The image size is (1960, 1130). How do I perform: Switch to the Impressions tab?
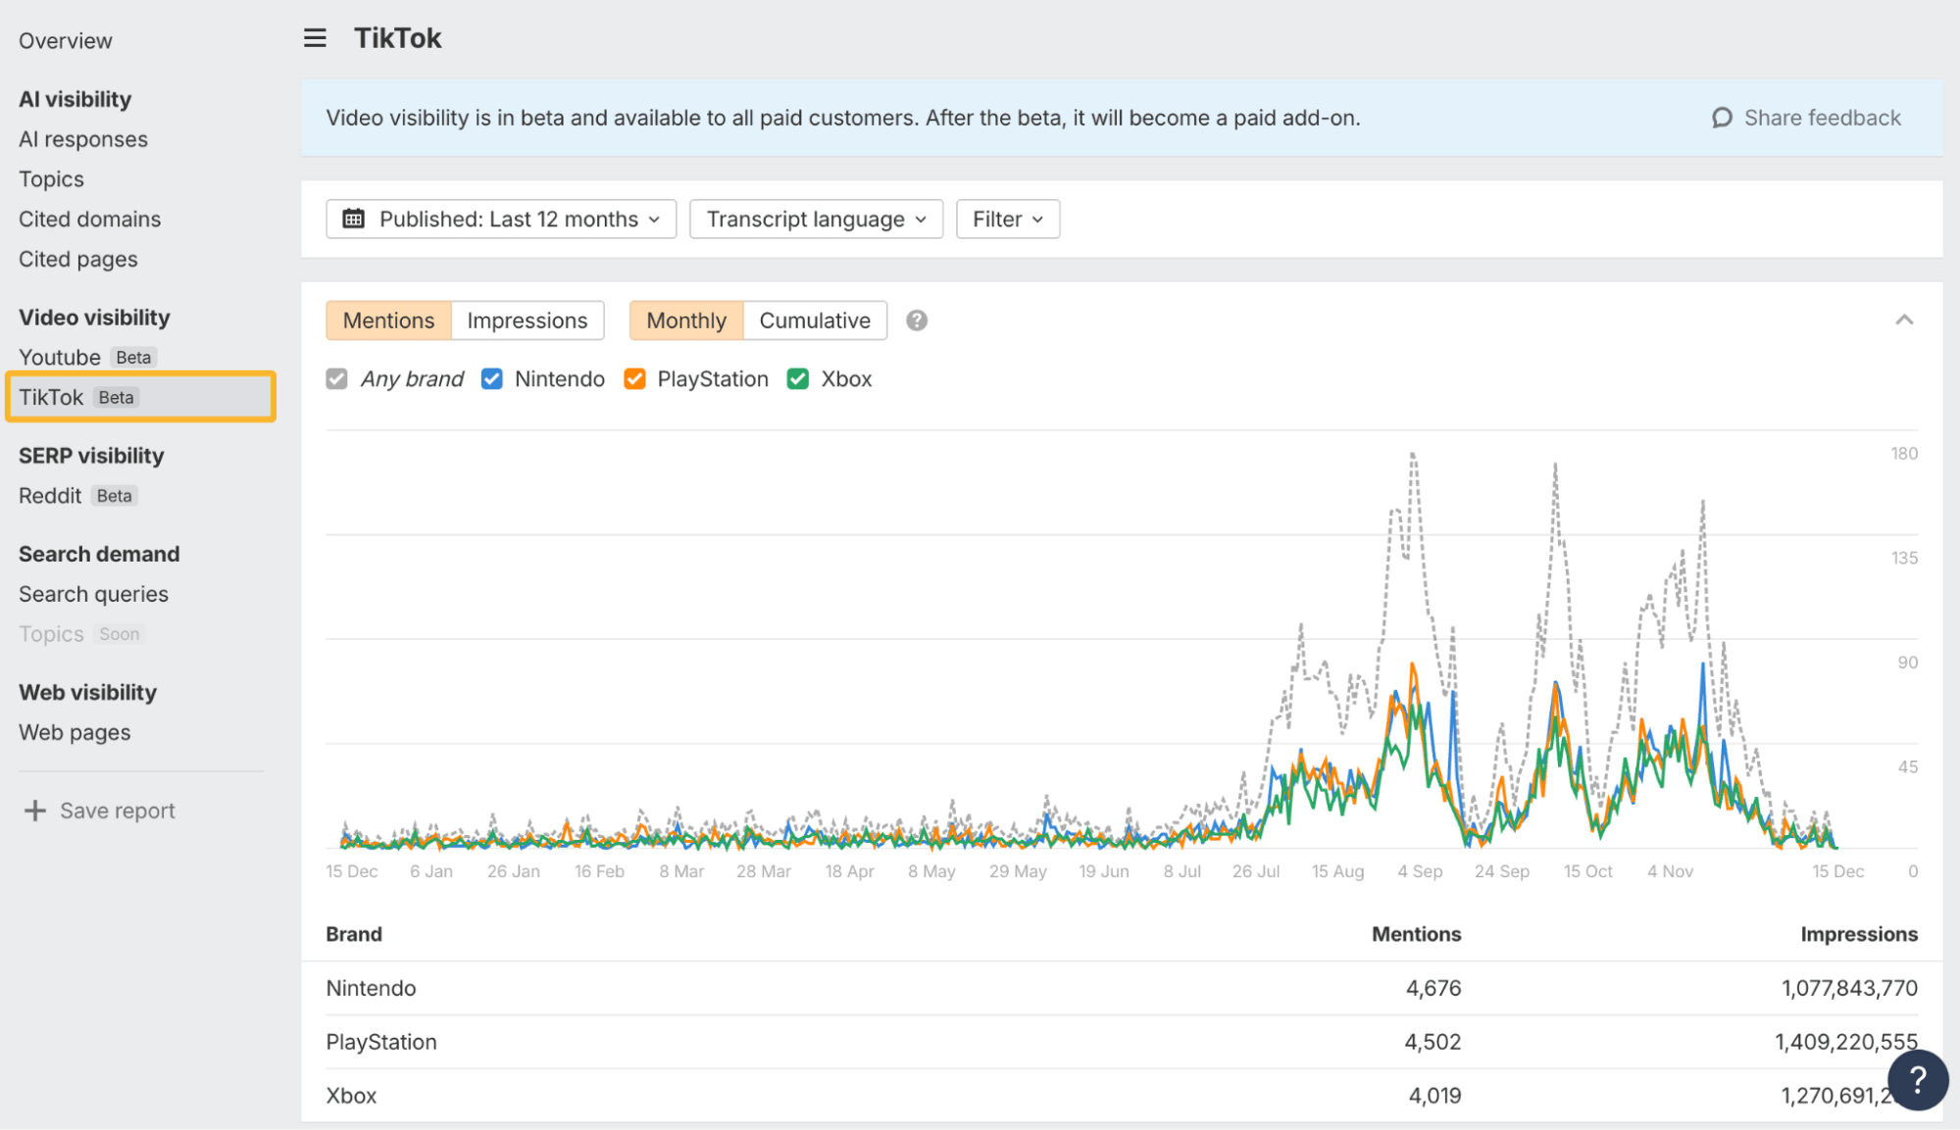tap(527, 320)
